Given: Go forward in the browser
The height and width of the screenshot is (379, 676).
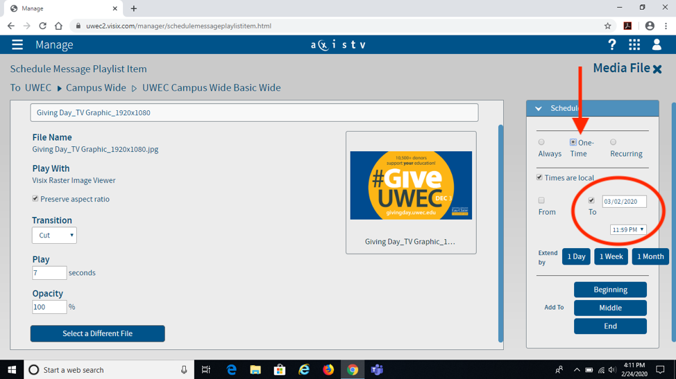Looking at the screenshot, I should point(27,26).
